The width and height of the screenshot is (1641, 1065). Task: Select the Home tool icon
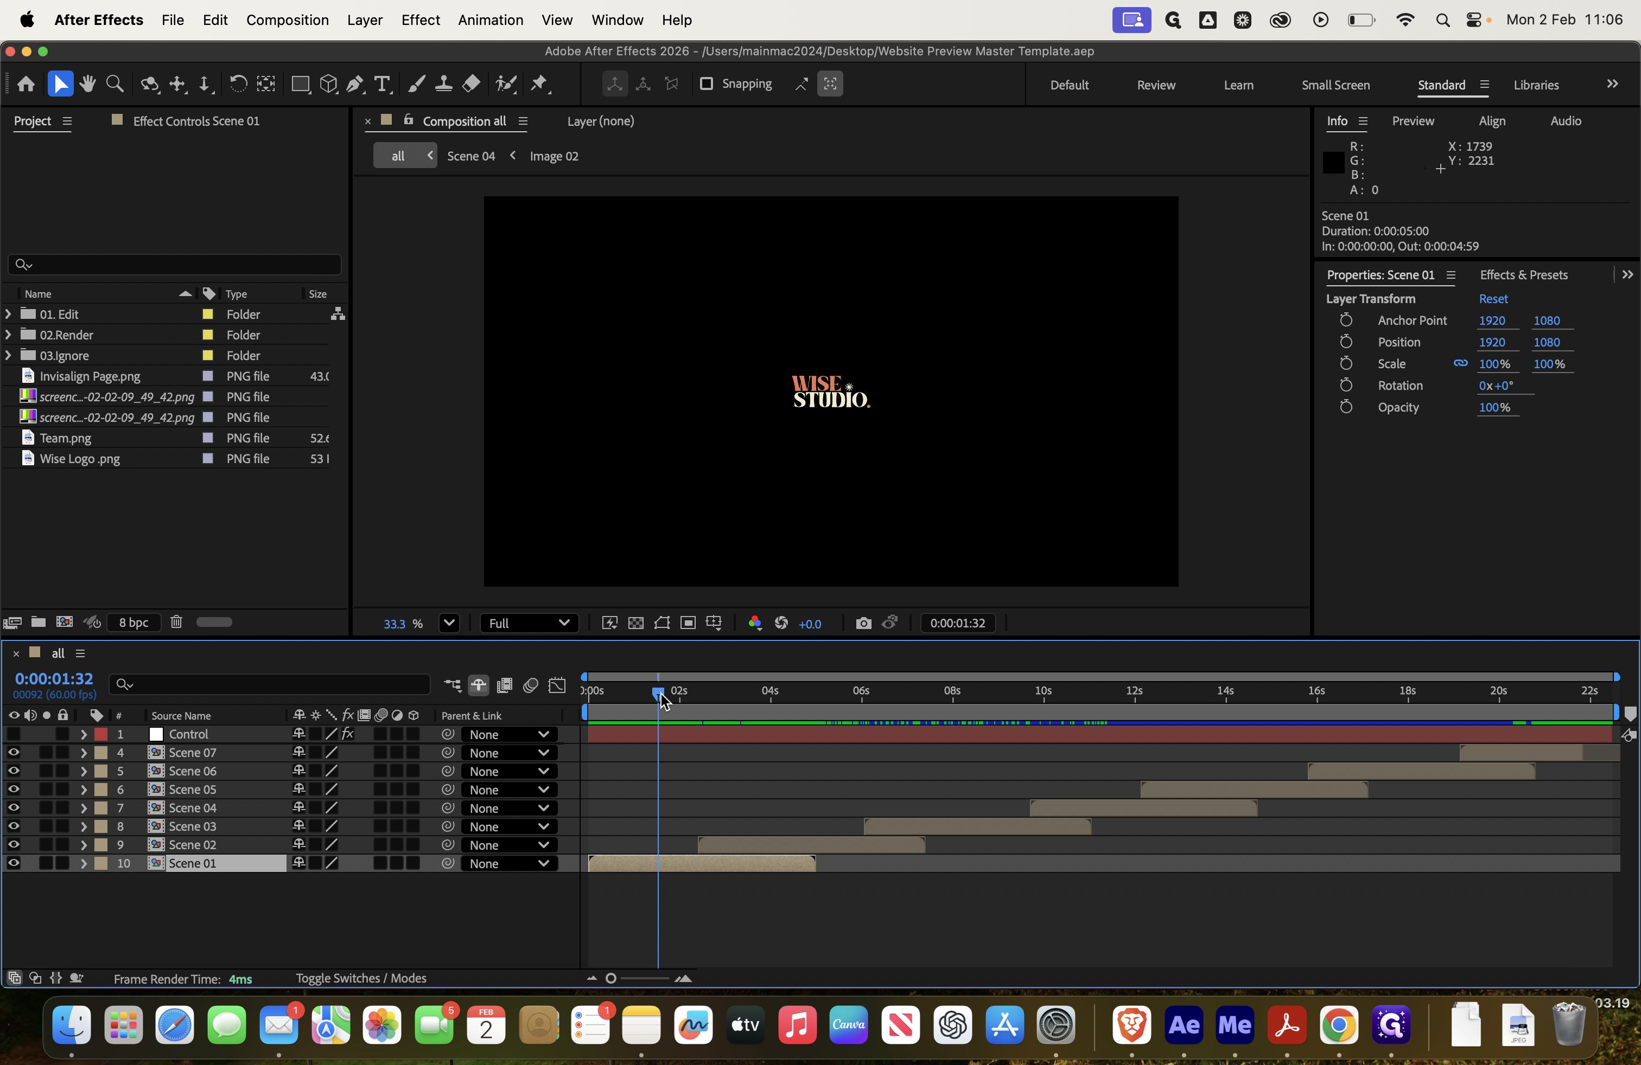[x=26, y=84]
